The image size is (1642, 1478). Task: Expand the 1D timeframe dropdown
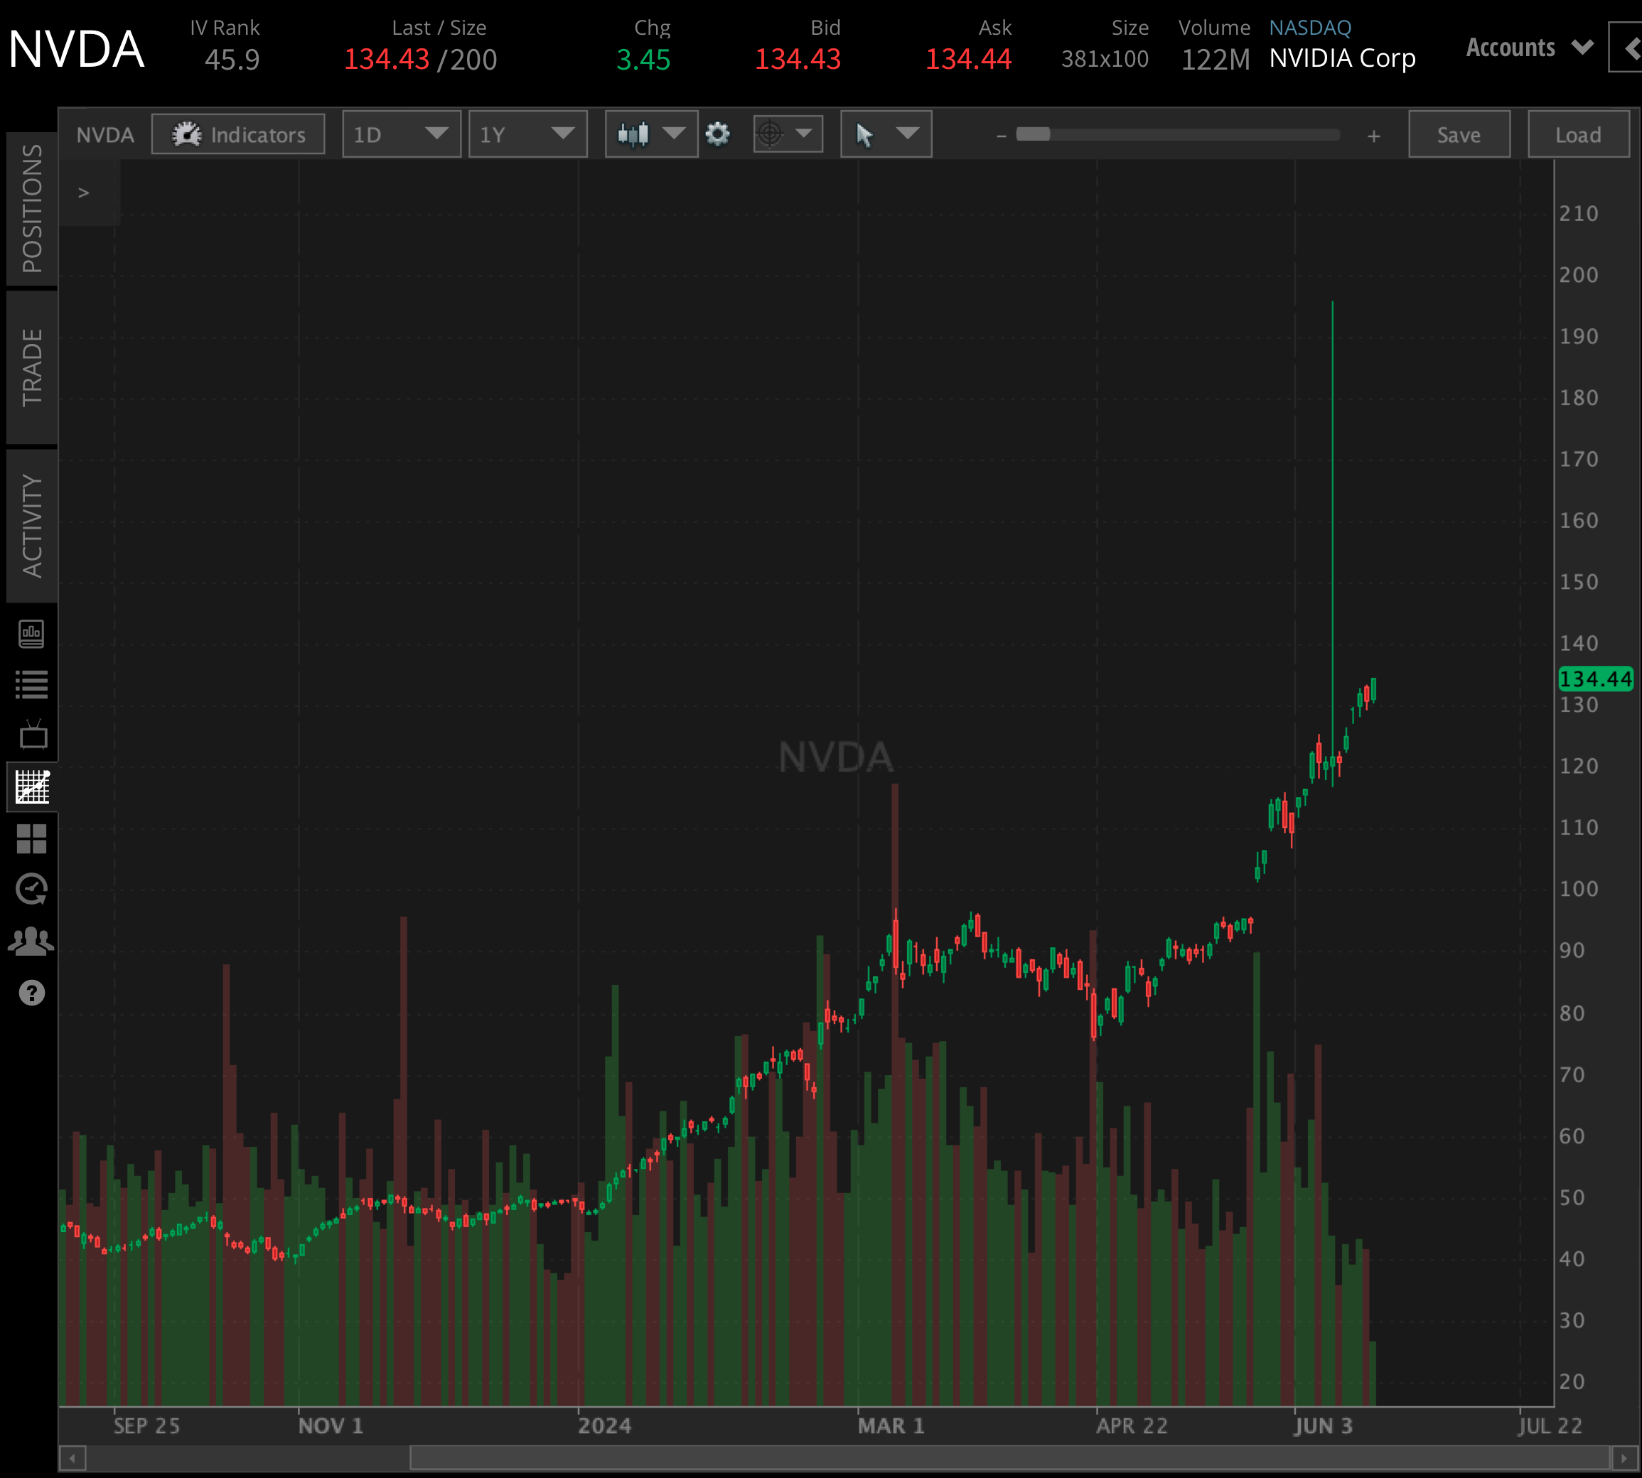tap(400, 134)
